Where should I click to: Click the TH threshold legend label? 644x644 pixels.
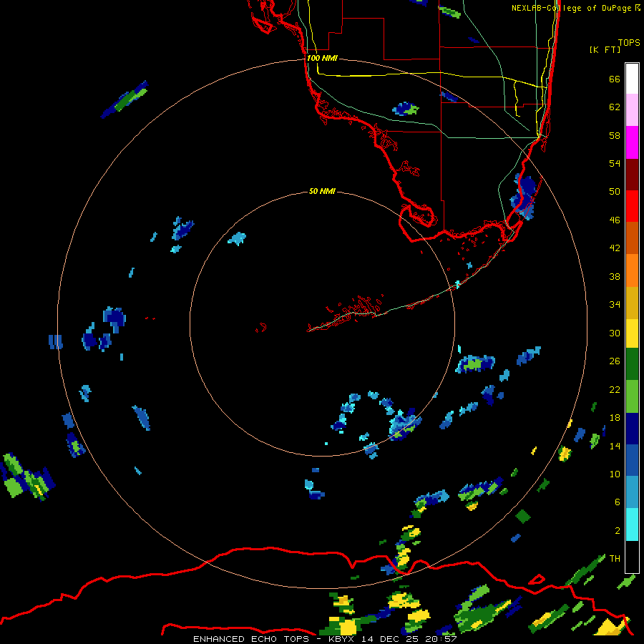tap(615, 558)
